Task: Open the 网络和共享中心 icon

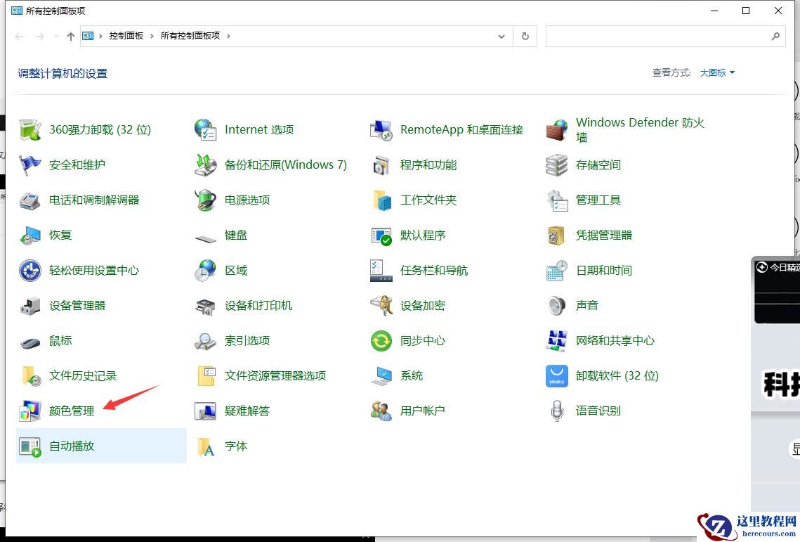Action: pos(557,341)
